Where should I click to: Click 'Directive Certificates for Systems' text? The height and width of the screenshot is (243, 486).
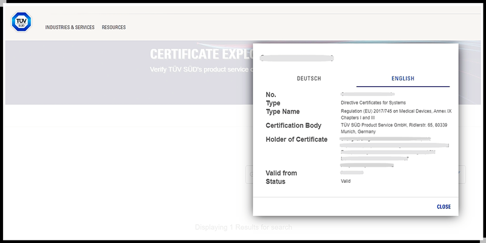pyautogui.click(x=373, y=103)
